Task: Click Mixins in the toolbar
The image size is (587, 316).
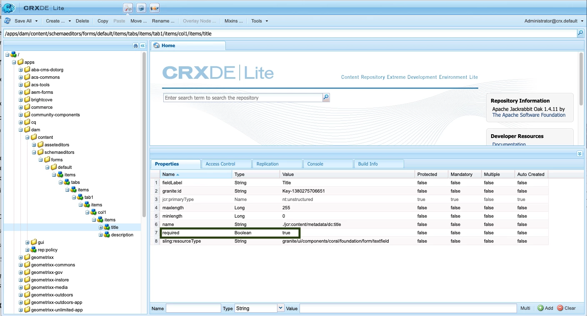Action: click(233, 21)
